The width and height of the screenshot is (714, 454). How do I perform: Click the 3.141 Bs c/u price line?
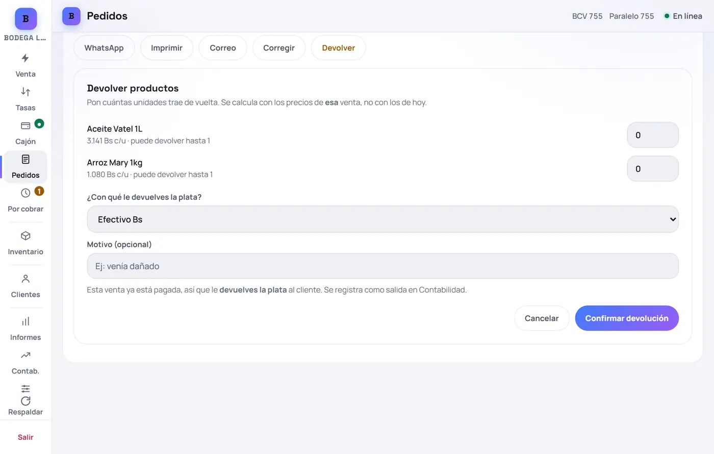pos(148,141)
